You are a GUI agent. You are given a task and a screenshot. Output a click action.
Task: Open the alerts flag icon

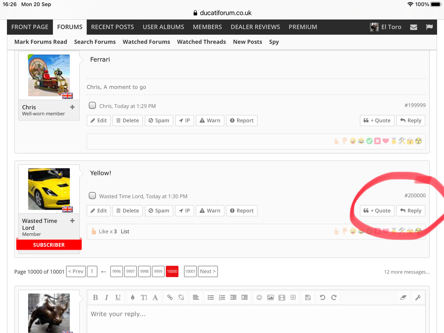(x=429, y=27)
